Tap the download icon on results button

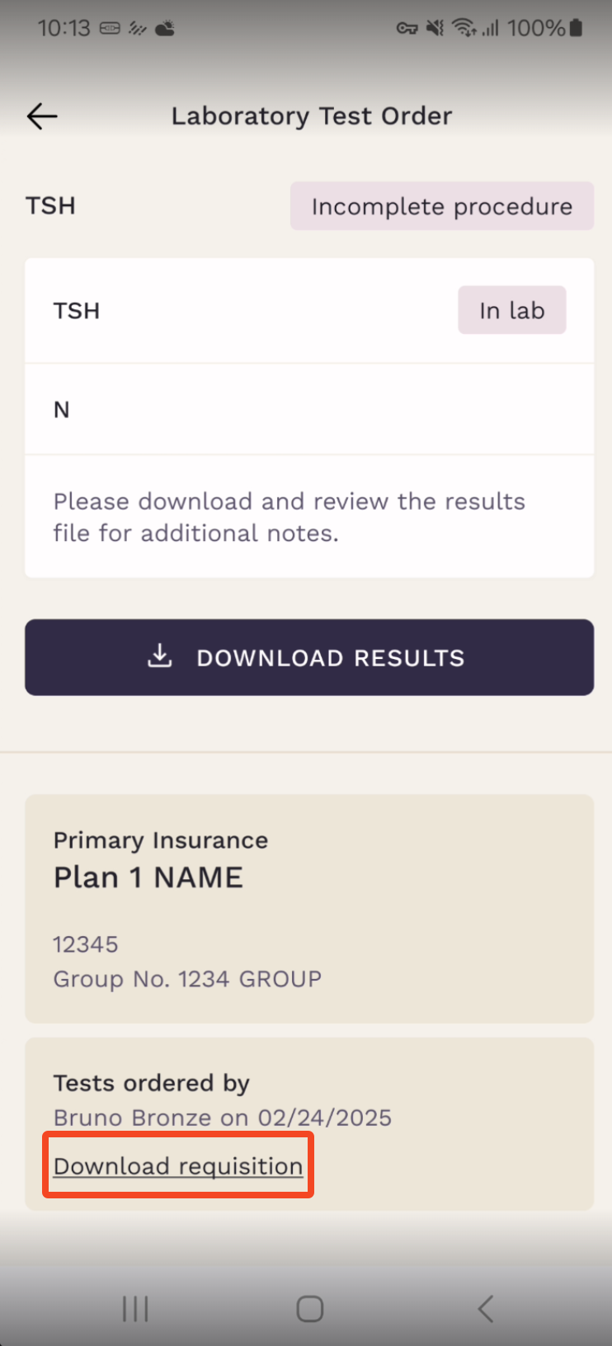[159, 657]
